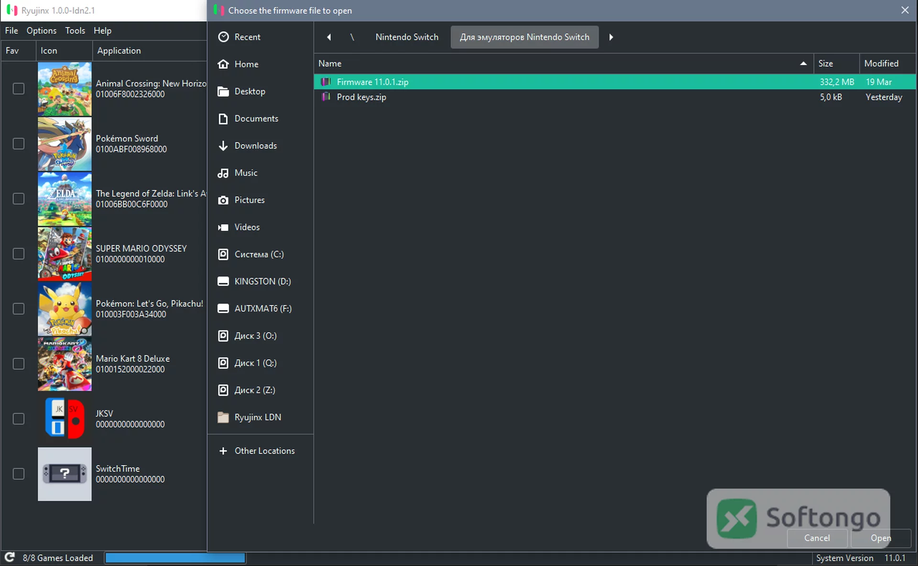The width and height of the screenshot is (918, 566).
Task: Click the Pokémon Let's Go Pikachu thumbnail
Action: [65, 309]
